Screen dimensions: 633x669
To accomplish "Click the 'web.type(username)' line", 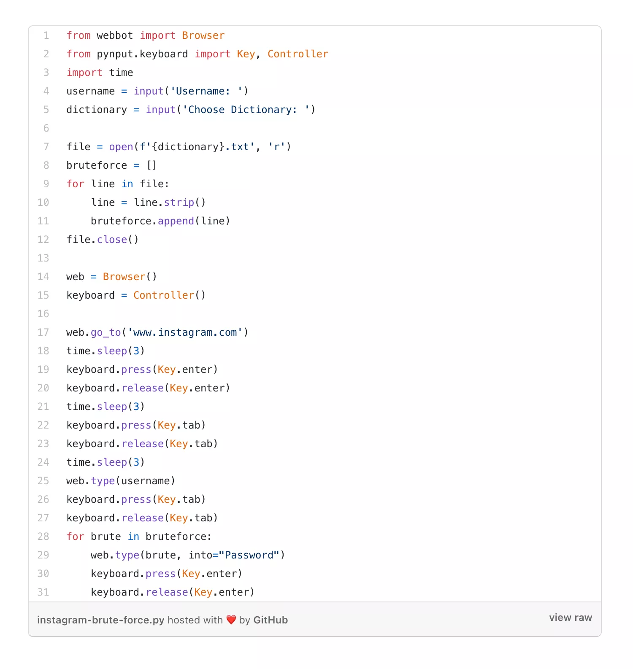I will click(x=121, y=481).
